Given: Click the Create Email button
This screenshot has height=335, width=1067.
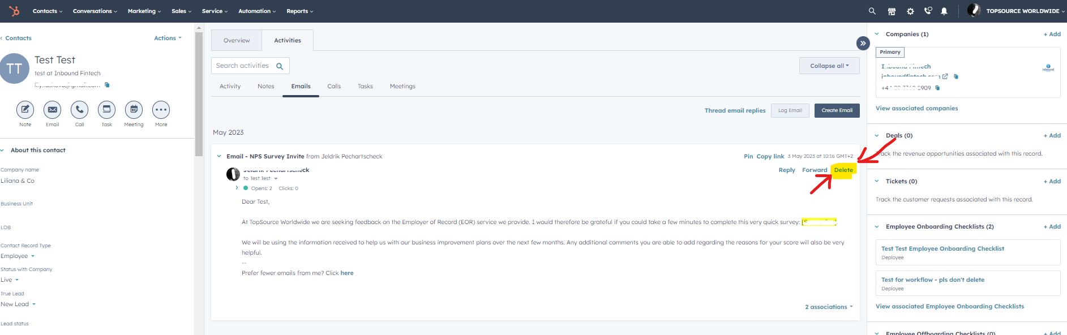Looking at the screenshot, I should tap(837, 110).
